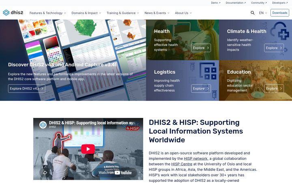Expand News & Events menu

pyautogui.click(x=157, y=13)
